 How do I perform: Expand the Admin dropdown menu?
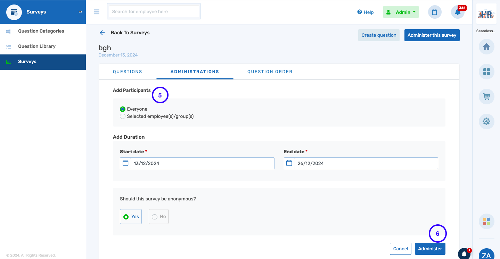(401, 12)
